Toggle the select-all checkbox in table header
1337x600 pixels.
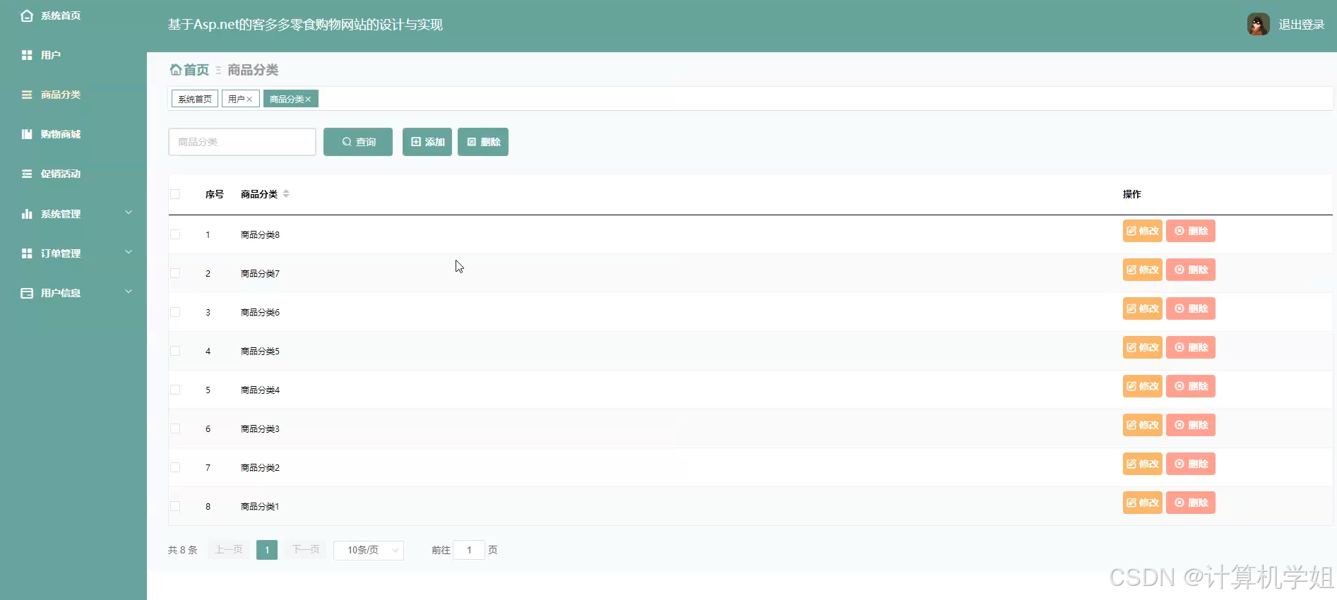coord(175,194)
